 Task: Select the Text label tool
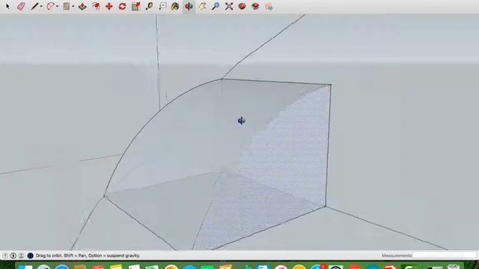163,6
